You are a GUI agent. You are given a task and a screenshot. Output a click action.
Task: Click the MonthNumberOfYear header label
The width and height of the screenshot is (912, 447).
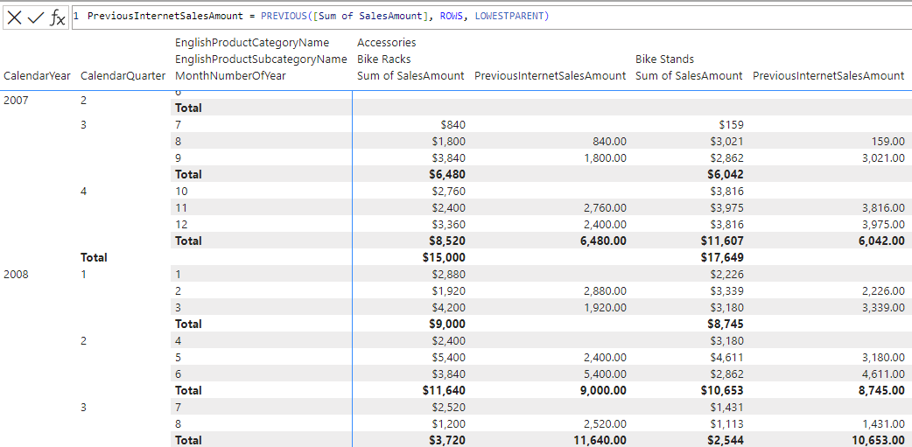click(230, 76)
